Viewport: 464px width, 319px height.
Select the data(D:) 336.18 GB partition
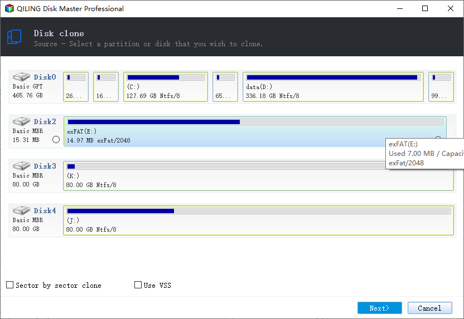pyautogui.click(x=333, y=87)
